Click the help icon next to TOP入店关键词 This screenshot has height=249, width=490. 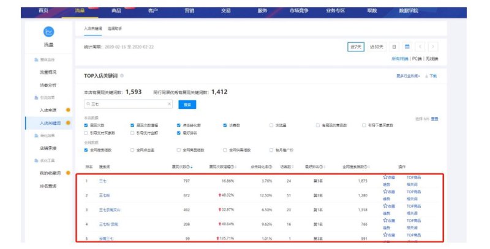[122, 76]
